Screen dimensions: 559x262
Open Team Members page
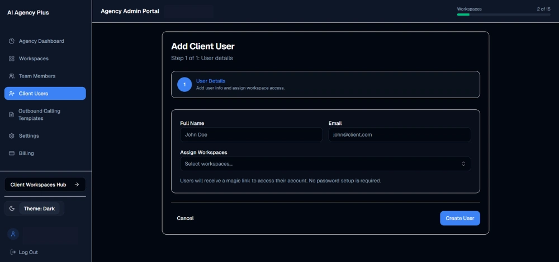pyautogui.click(x=45, y=76)
